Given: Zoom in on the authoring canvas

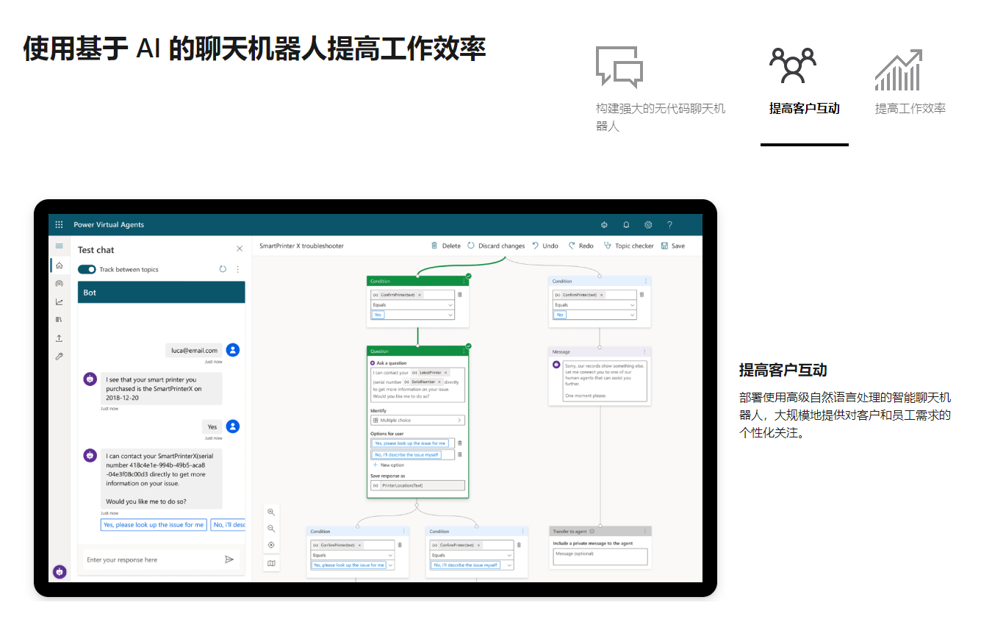Looking at the screenshot, I should click(271, 512).
